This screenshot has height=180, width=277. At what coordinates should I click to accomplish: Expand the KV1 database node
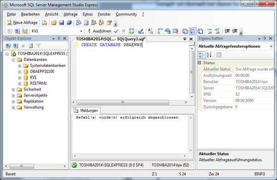pos(19,78)
